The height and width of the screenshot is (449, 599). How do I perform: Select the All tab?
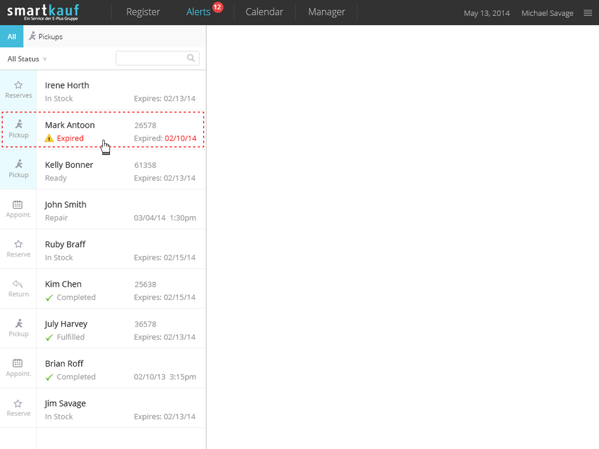pyautogui.click(x=12, y=37)
